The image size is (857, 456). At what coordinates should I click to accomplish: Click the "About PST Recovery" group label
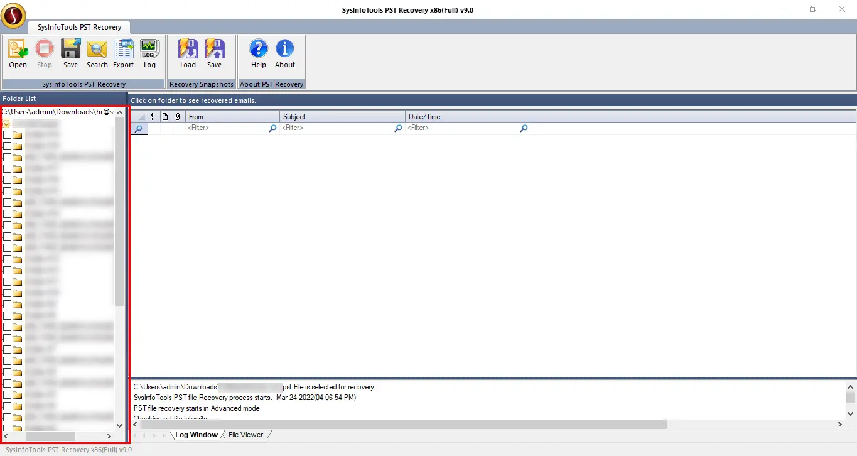tap(272, 84)
